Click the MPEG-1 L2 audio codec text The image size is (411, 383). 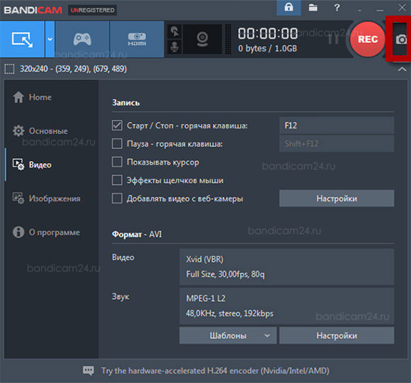205,299
